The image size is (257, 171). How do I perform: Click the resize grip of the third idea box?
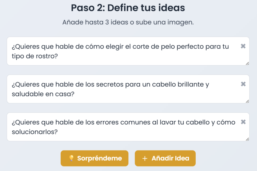click(248, 139)
